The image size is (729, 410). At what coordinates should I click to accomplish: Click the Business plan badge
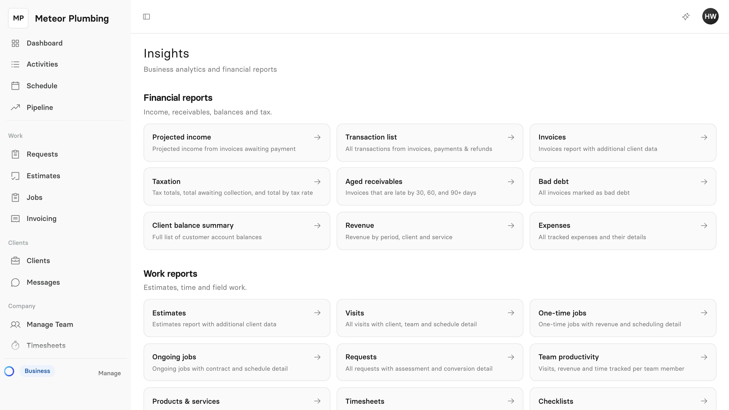pos(37,371)
